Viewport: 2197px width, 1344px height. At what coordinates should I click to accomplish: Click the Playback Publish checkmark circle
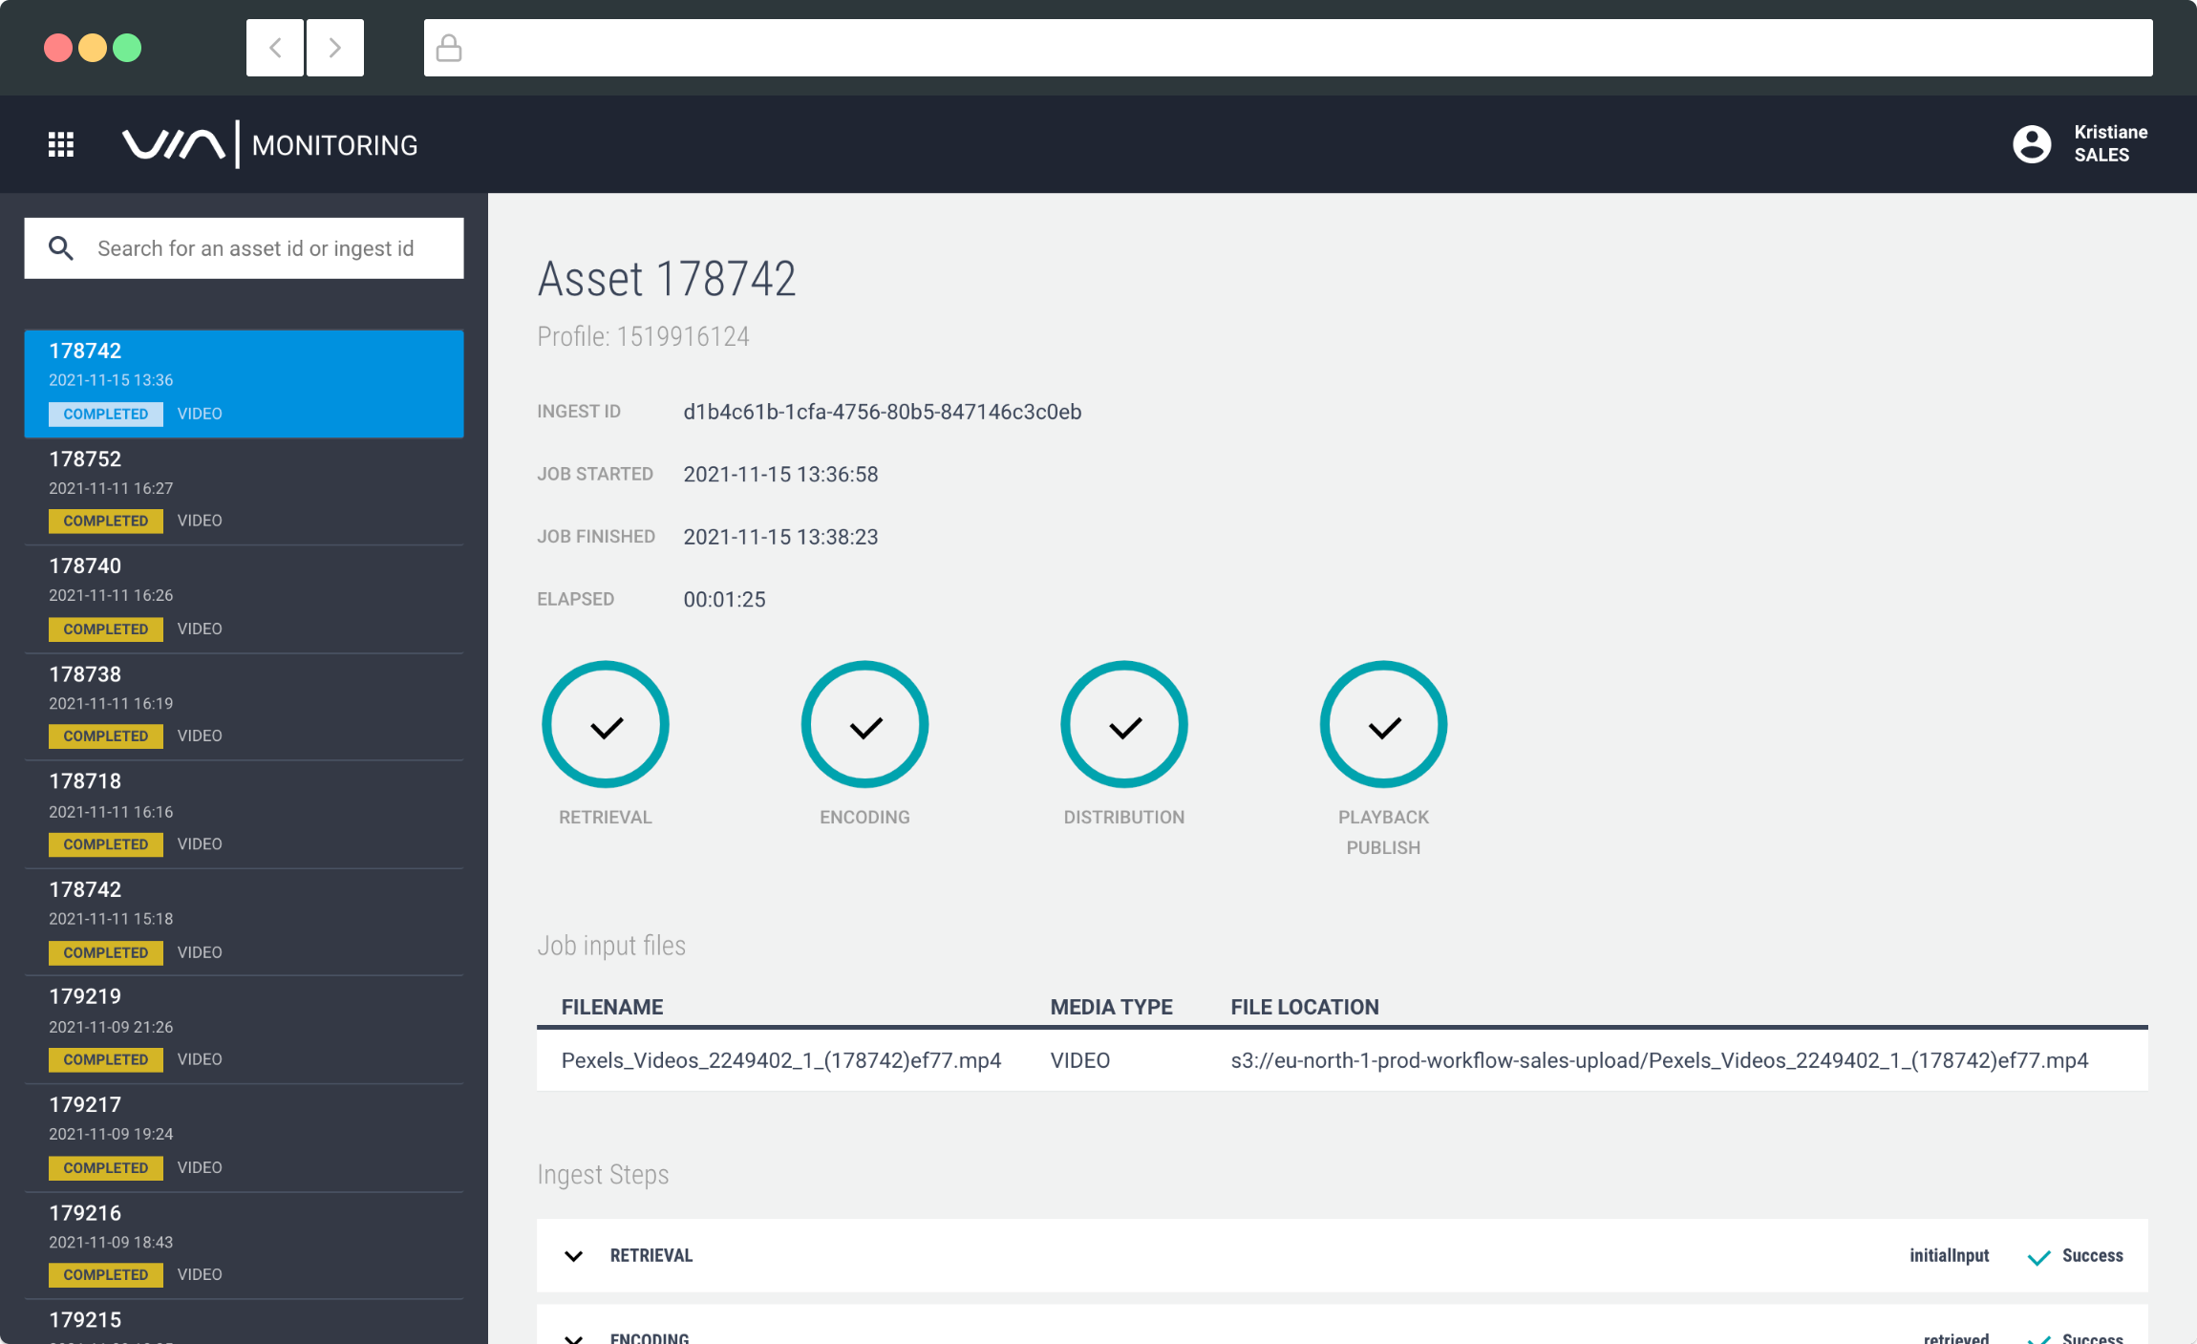pos(1383,725)
